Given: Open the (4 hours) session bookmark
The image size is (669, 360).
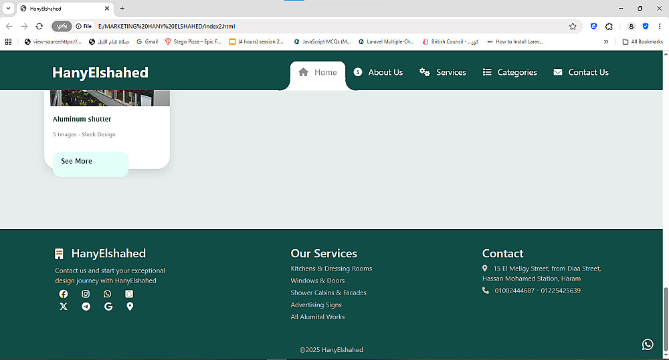Looking at the screenshot, I should (256, 42).
